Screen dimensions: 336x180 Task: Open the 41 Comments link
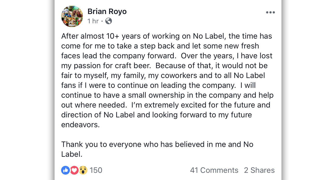click(214, 170)
